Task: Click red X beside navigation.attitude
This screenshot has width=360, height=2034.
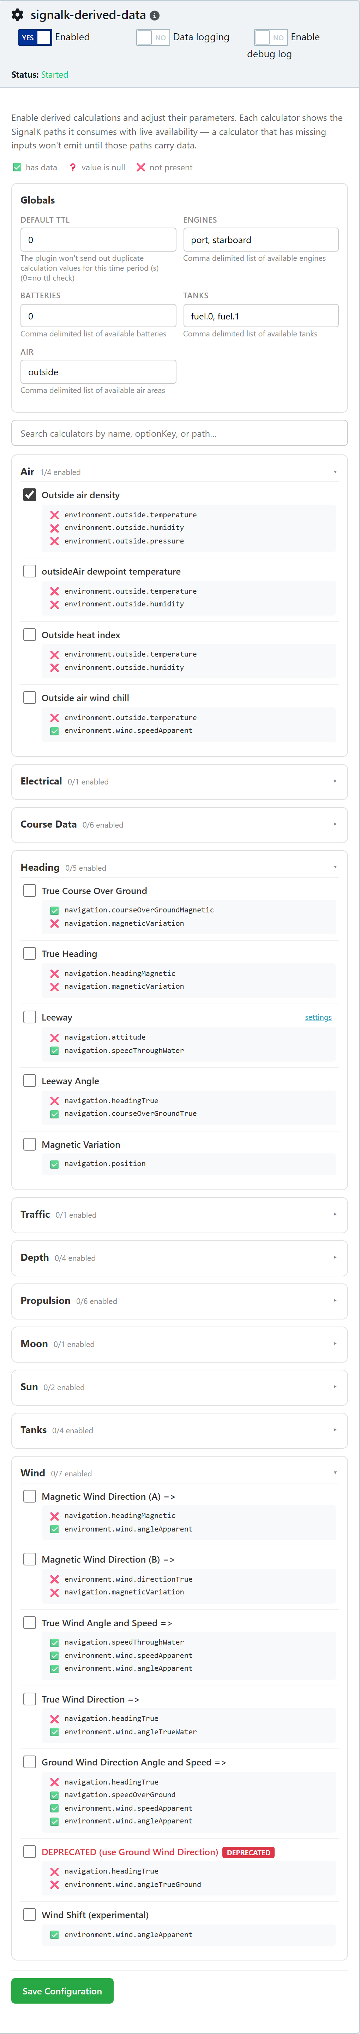Action: tap(54, 1037)
